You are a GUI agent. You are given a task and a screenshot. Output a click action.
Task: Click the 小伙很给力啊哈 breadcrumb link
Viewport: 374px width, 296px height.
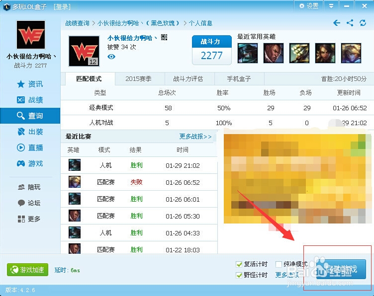pyautogui.click(x=138, y=23)
